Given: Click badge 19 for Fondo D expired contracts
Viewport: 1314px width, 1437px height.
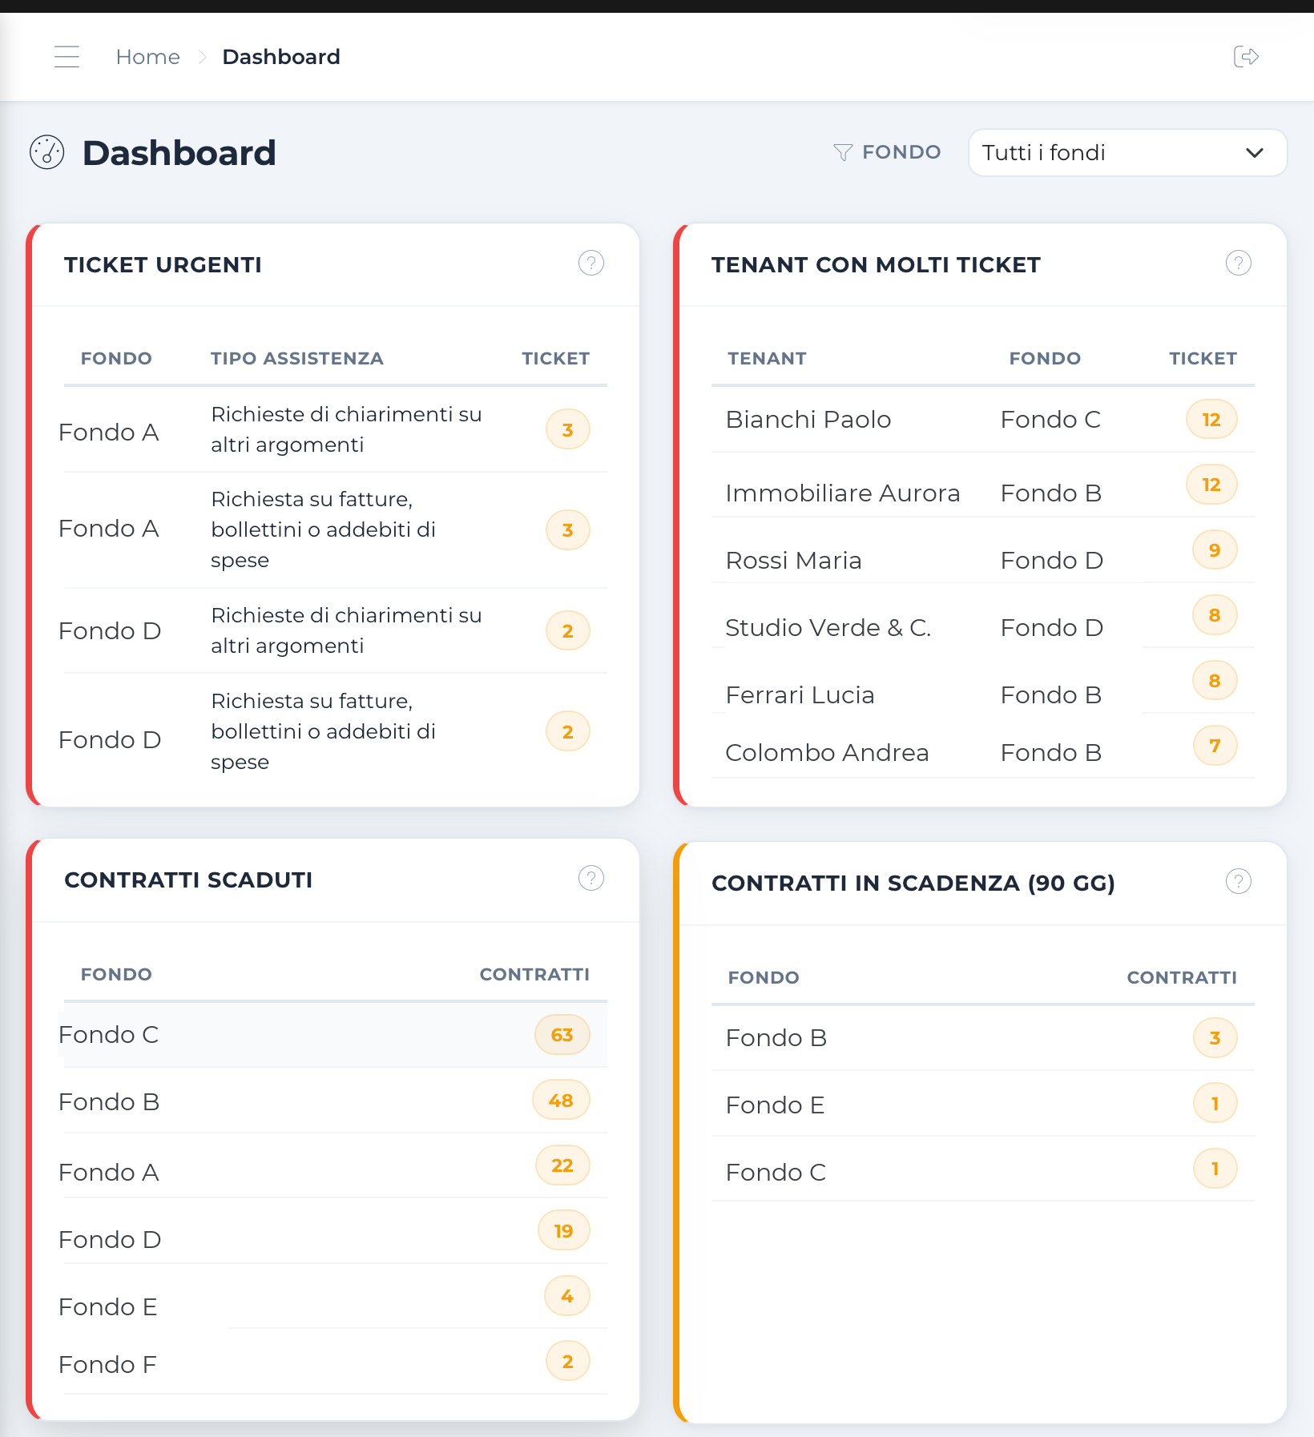Looking at the screenshot, I should coord(563,1231).
